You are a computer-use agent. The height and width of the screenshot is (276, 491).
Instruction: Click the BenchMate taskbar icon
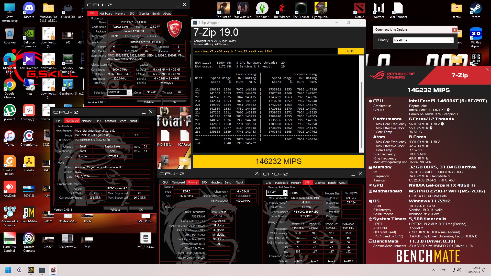click(31, 270)
